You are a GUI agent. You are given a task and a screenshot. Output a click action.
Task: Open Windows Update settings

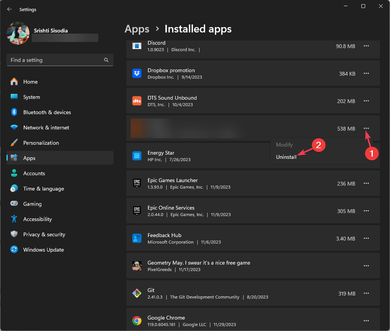tap(60, 250)
